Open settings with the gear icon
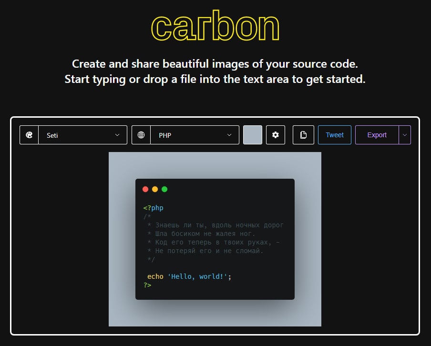The height and width of the screenshot is (346, 431). pos(276,135)
